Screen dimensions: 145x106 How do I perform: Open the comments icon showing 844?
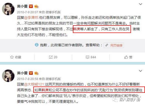[x=87, y=57]
